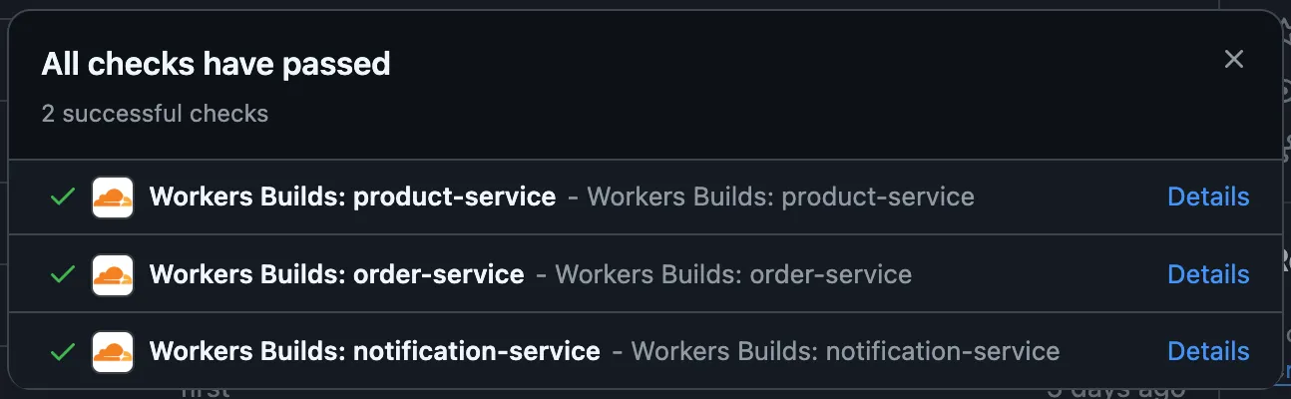Click gray order-service description text

coord(732,274)
